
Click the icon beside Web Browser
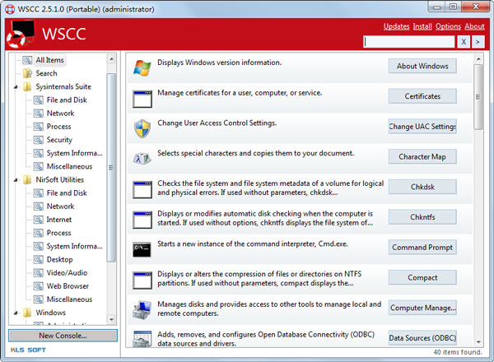coord(39,285)
